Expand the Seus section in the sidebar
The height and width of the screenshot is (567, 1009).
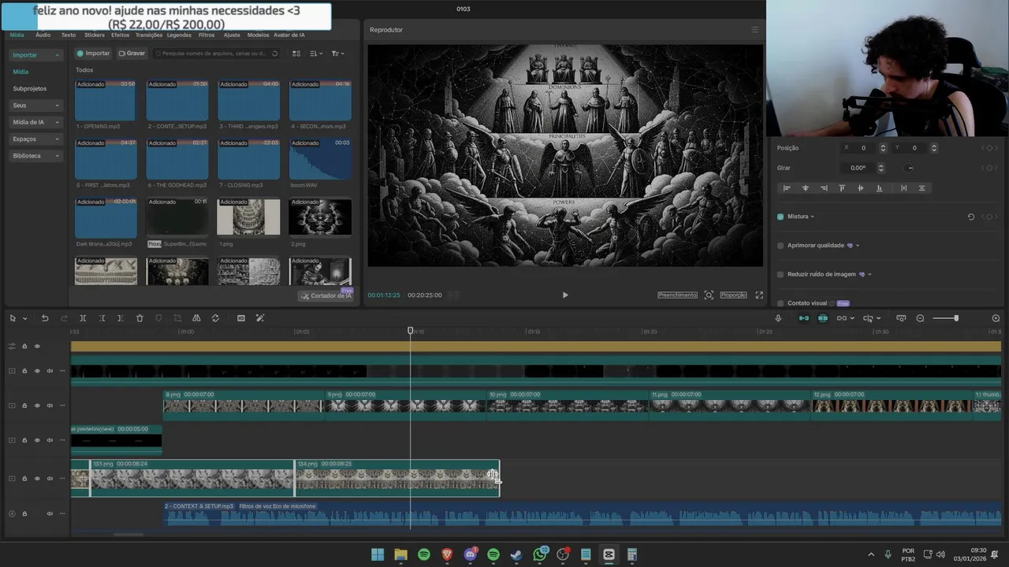tap(57, 106)
